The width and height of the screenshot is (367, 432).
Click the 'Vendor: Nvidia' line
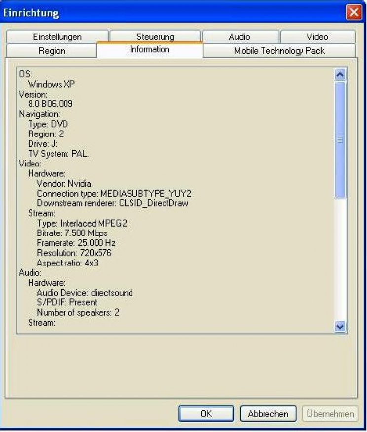[x=64, y=184]
